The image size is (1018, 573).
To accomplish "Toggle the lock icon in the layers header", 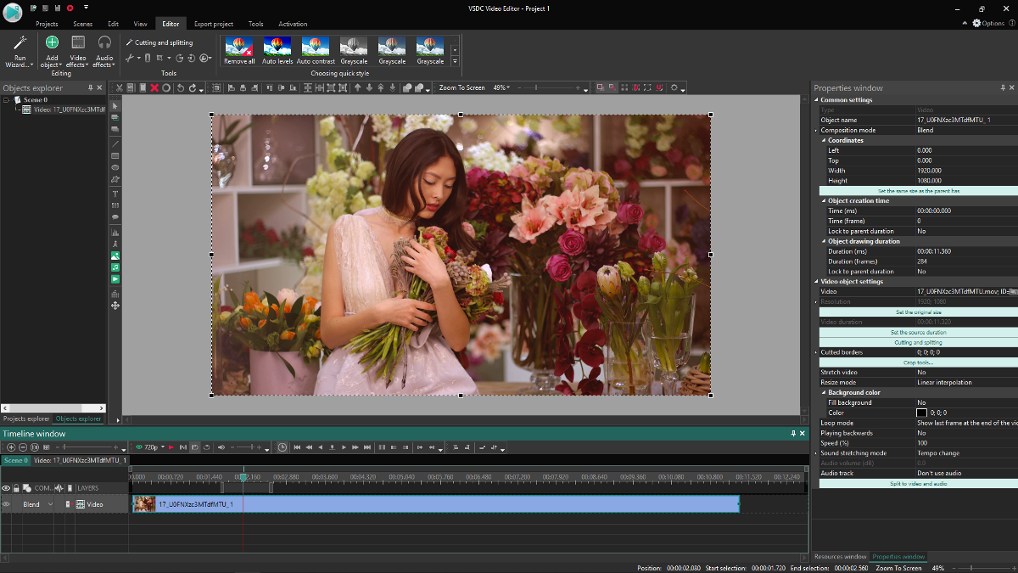I will coord(16,488).
